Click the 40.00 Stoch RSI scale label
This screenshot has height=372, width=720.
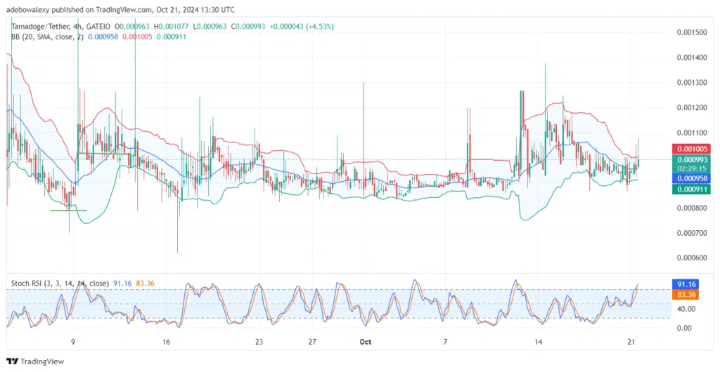(x=686, y=309)
